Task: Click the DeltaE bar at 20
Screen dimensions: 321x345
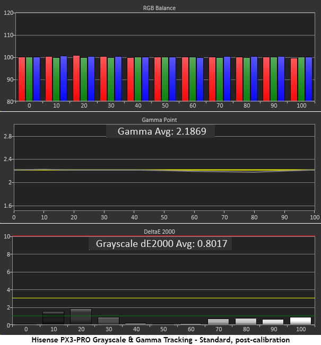Action: (81, 316)
